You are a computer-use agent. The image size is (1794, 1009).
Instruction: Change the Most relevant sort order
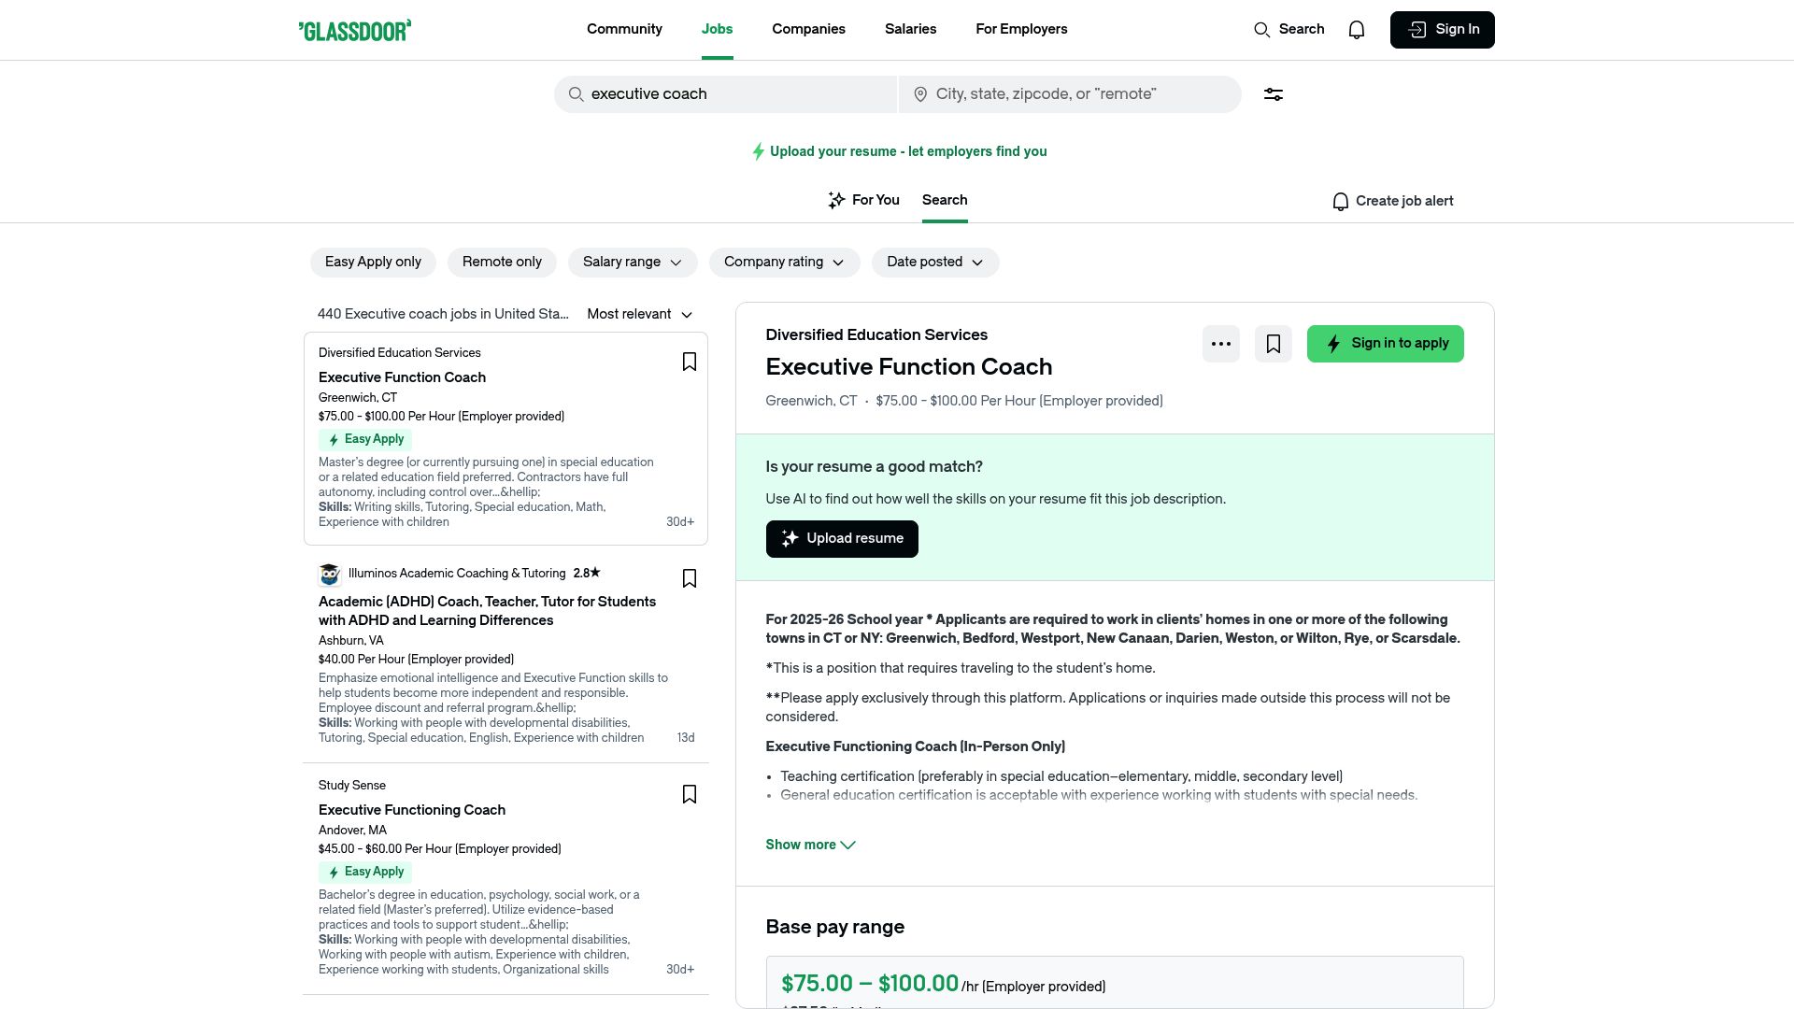click(640, 315)
